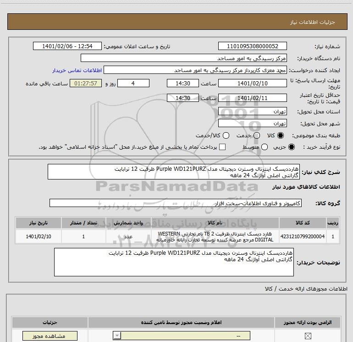Click the WESTERN DIGITAL product name cell
Viewport: 353px width, 342px height.
tap(215, 236)
